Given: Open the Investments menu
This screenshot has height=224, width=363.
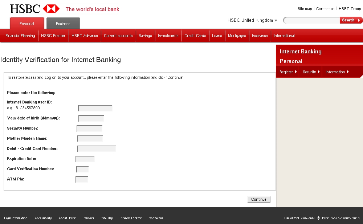Looking at the screenshot, I should [168, 36].
